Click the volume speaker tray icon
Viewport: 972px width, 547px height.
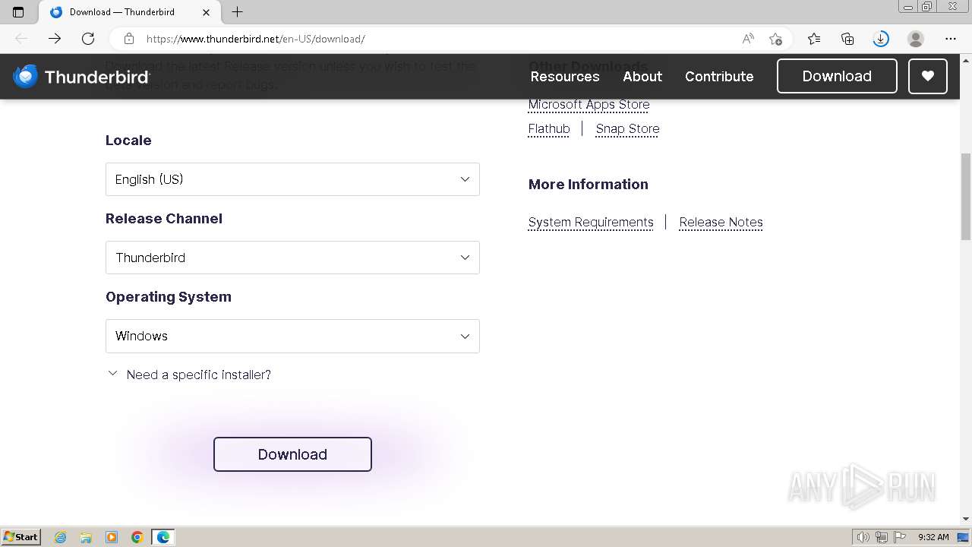[x=863, y=537]
